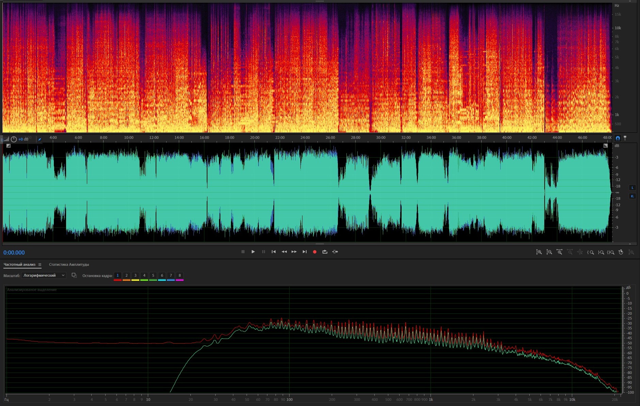Click the Skip Selection icon
This screenshot has width=640, height=406.
coord(335,252)
